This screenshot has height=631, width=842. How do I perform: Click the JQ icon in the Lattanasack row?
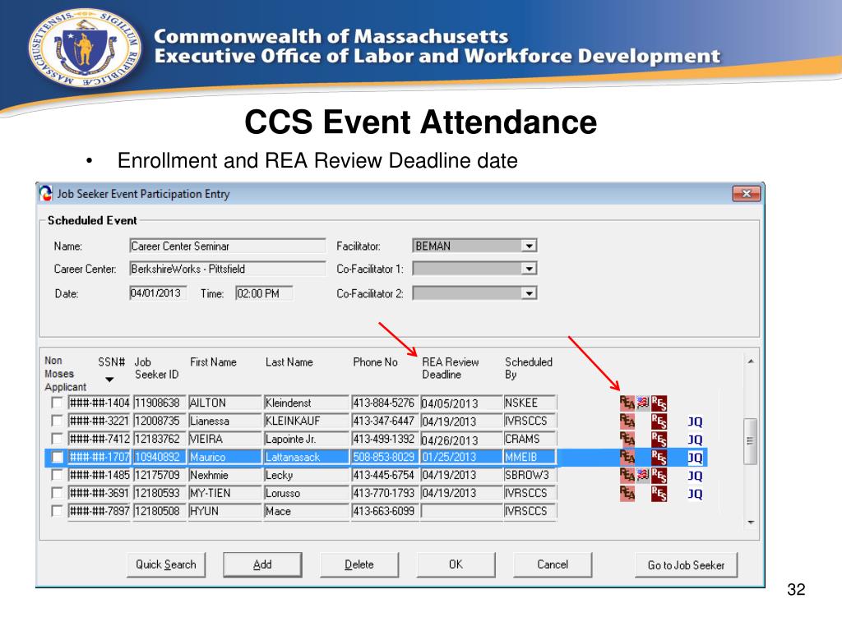click(x=695, y=458)
